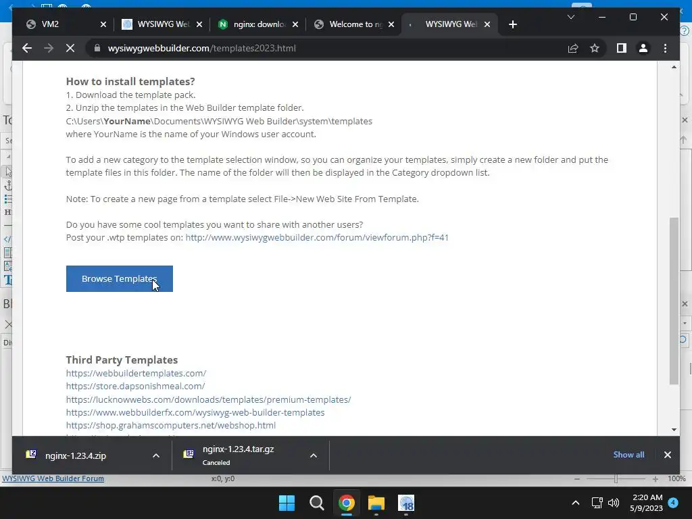The image size is (692, 519).
Task: Select the anchor tool in Web Builder toolbox
Action: (7, 185)
